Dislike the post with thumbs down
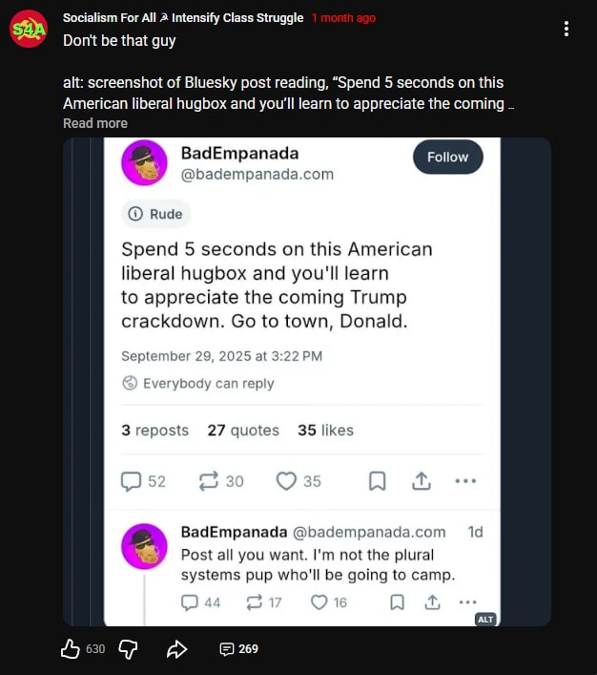This screenshot has height=675, width=597. tap(128, 649)
